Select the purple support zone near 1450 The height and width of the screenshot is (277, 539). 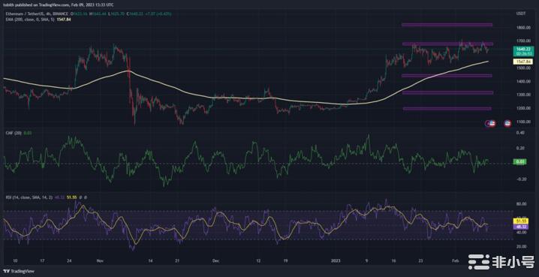(447, 76)
